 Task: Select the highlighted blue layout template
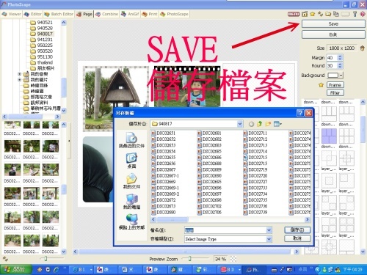(329, 136)
